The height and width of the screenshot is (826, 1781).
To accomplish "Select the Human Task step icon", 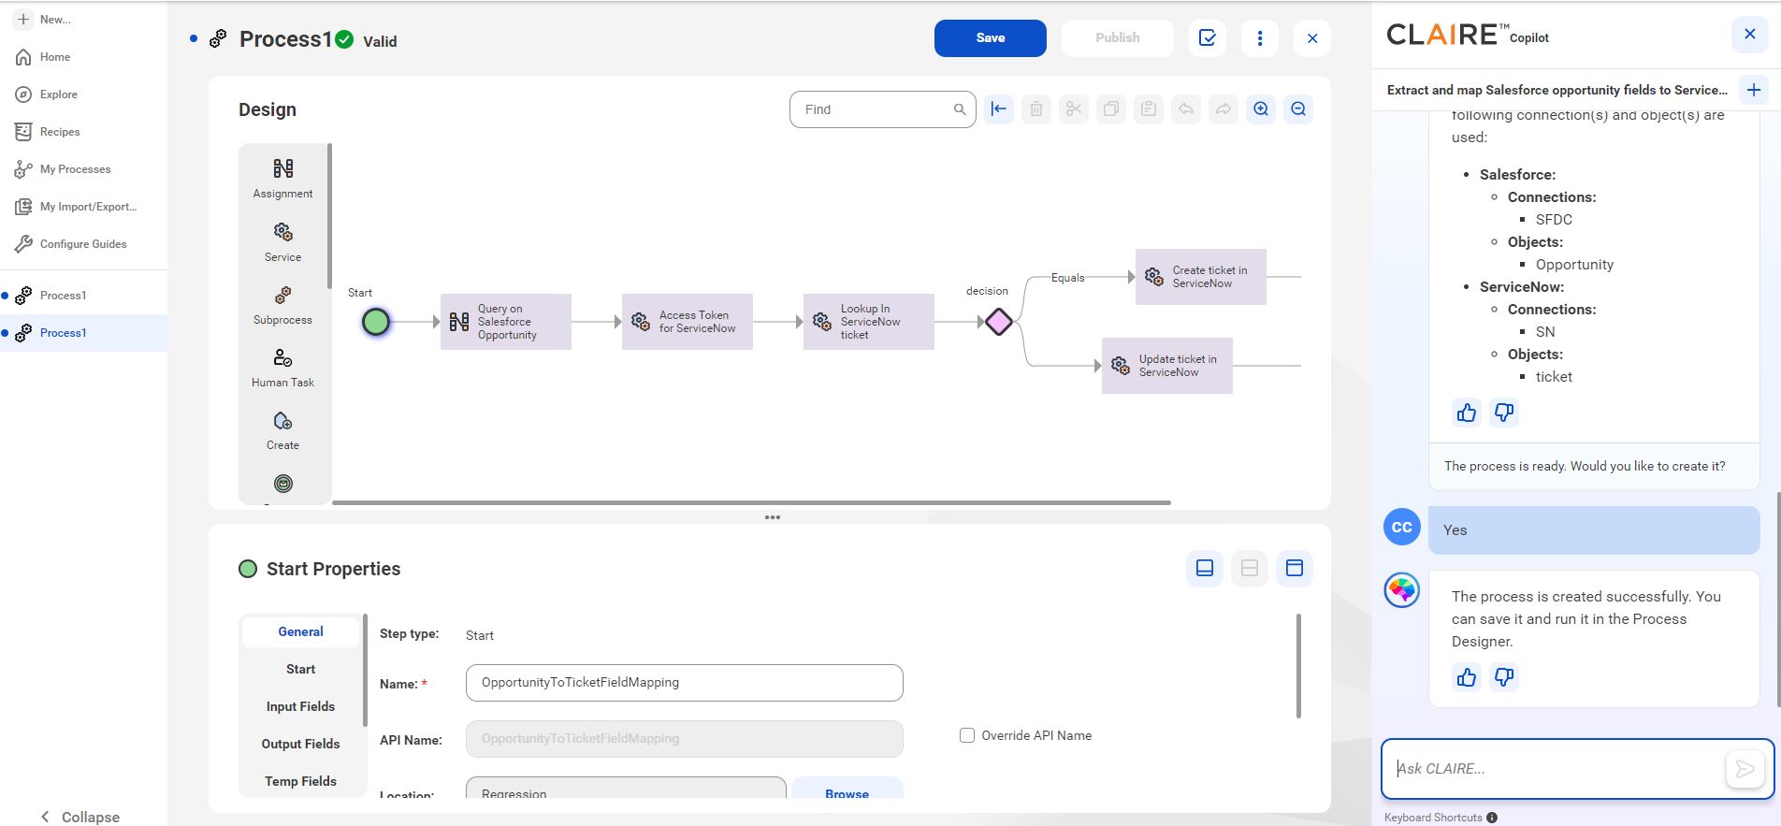I will tap(282, 358).
